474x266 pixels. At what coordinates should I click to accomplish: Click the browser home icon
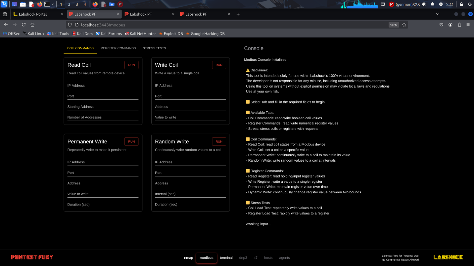tap(32, 25)
